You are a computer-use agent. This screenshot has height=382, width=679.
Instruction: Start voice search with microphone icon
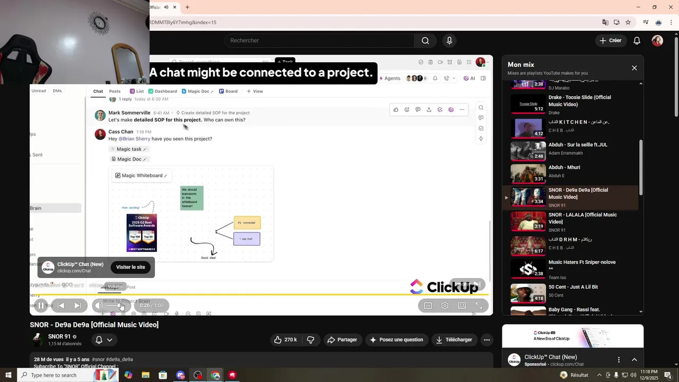[x=449, y=40]
